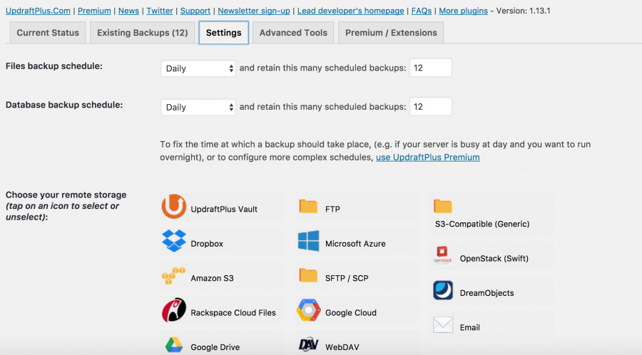Choose the DreamObjects moon icon

click(x=443, y=290)
